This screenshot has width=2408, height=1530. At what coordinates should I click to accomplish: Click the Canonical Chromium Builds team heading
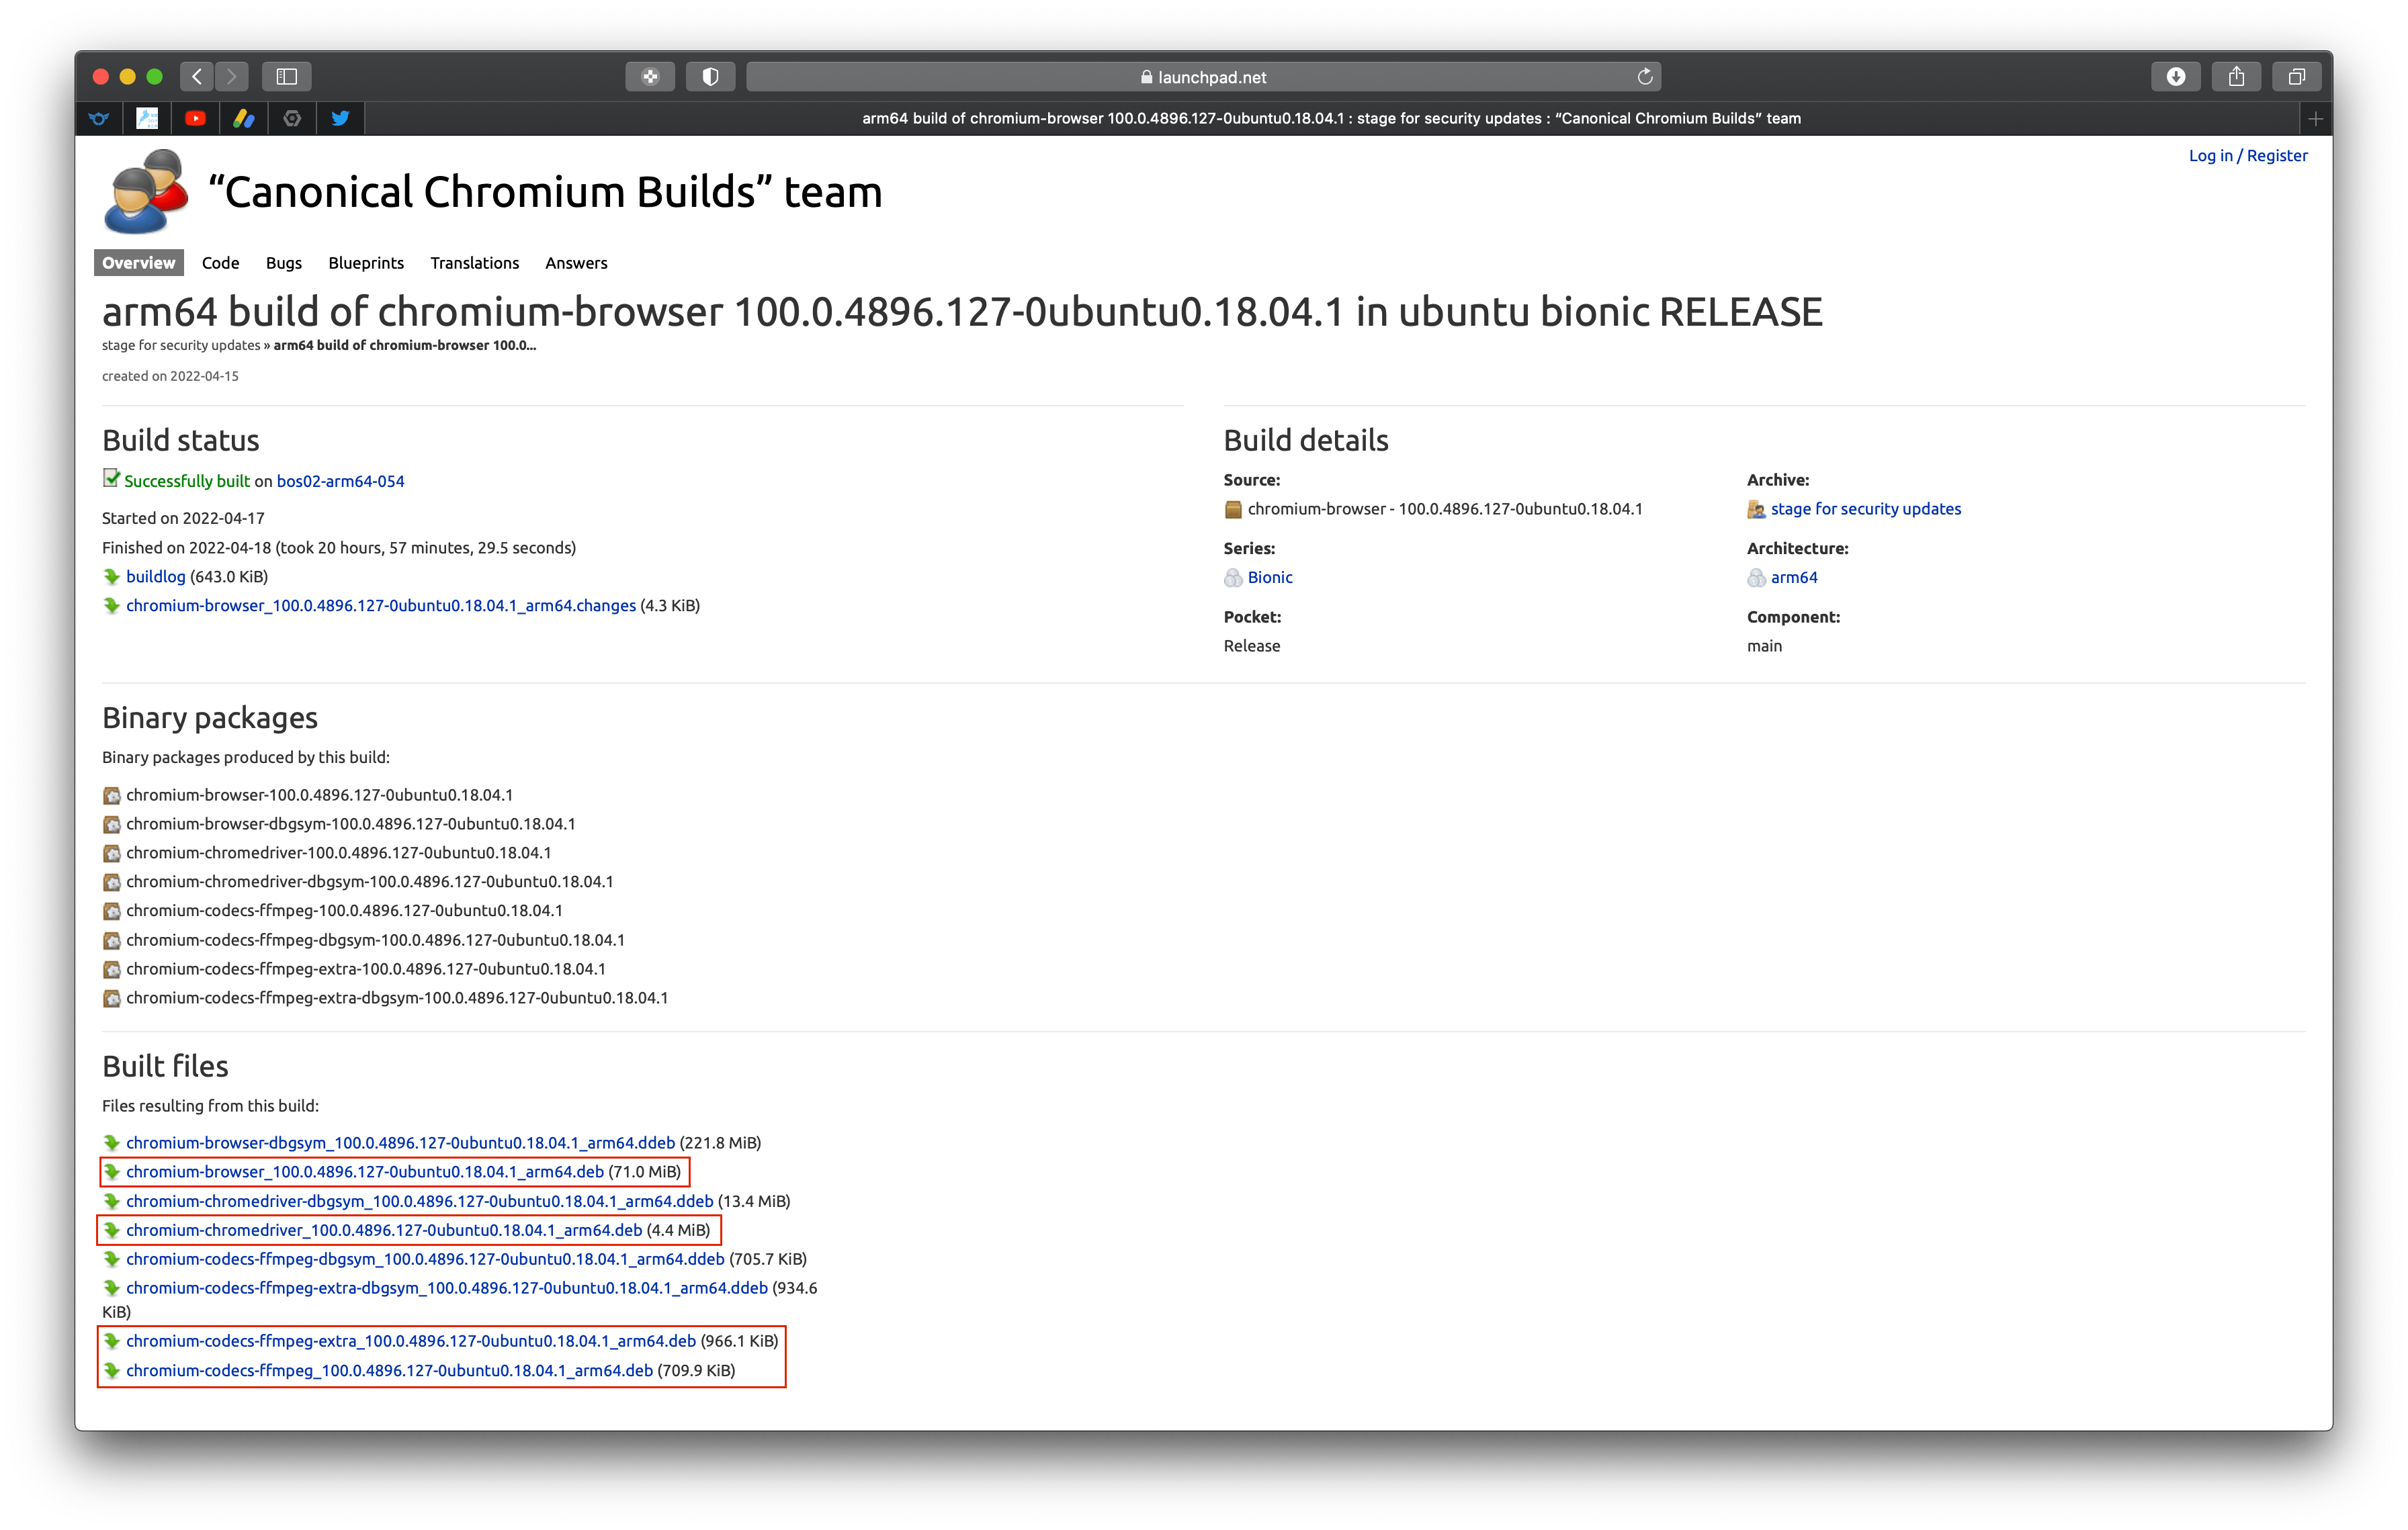pyautogui.click(x=545, y=191)
